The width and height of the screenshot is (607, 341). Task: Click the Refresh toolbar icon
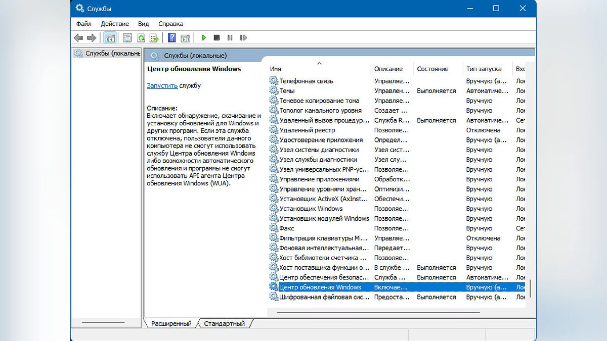coord(141,38)
